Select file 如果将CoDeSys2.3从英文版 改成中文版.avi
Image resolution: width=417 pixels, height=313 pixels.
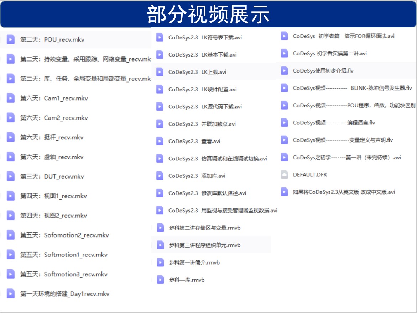(x=344, y=192)
